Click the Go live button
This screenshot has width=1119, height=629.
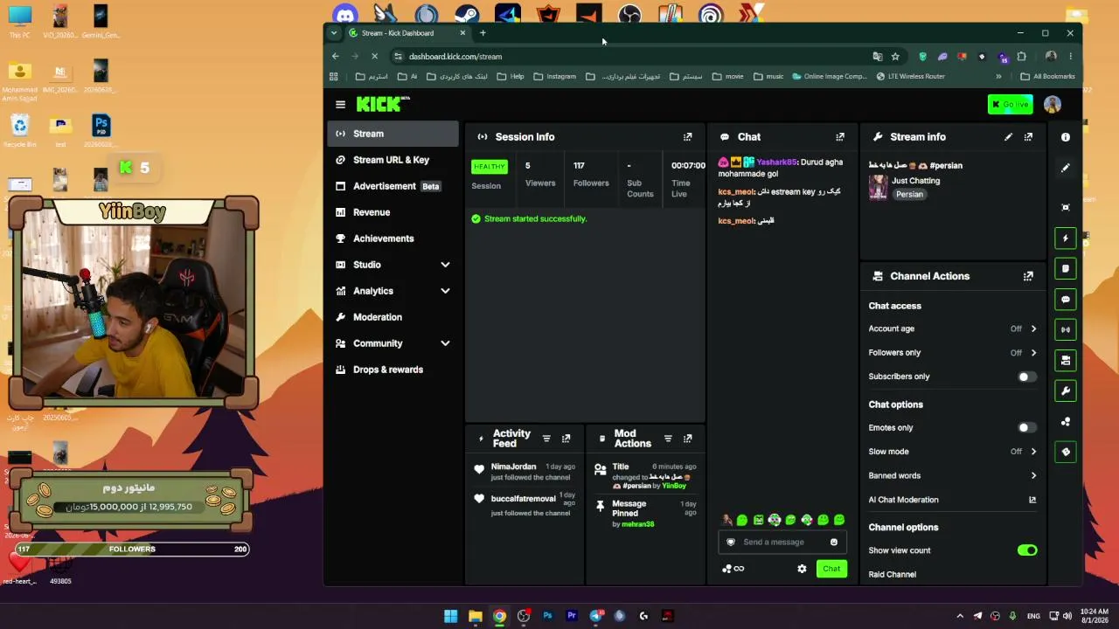click(1010, 105)
